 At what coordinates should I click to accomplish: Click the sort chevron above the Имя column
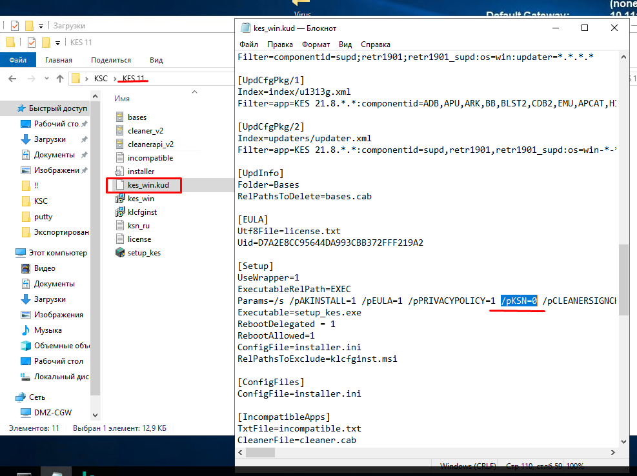click(x=195, y=92)
